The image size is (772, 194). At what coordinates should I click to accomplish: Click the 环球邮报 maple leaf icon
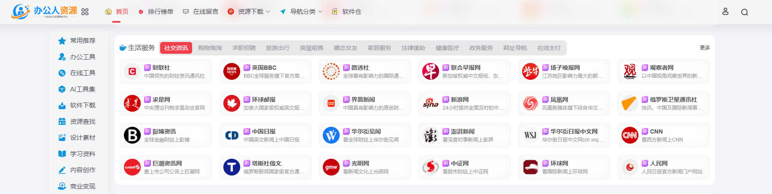232,103
